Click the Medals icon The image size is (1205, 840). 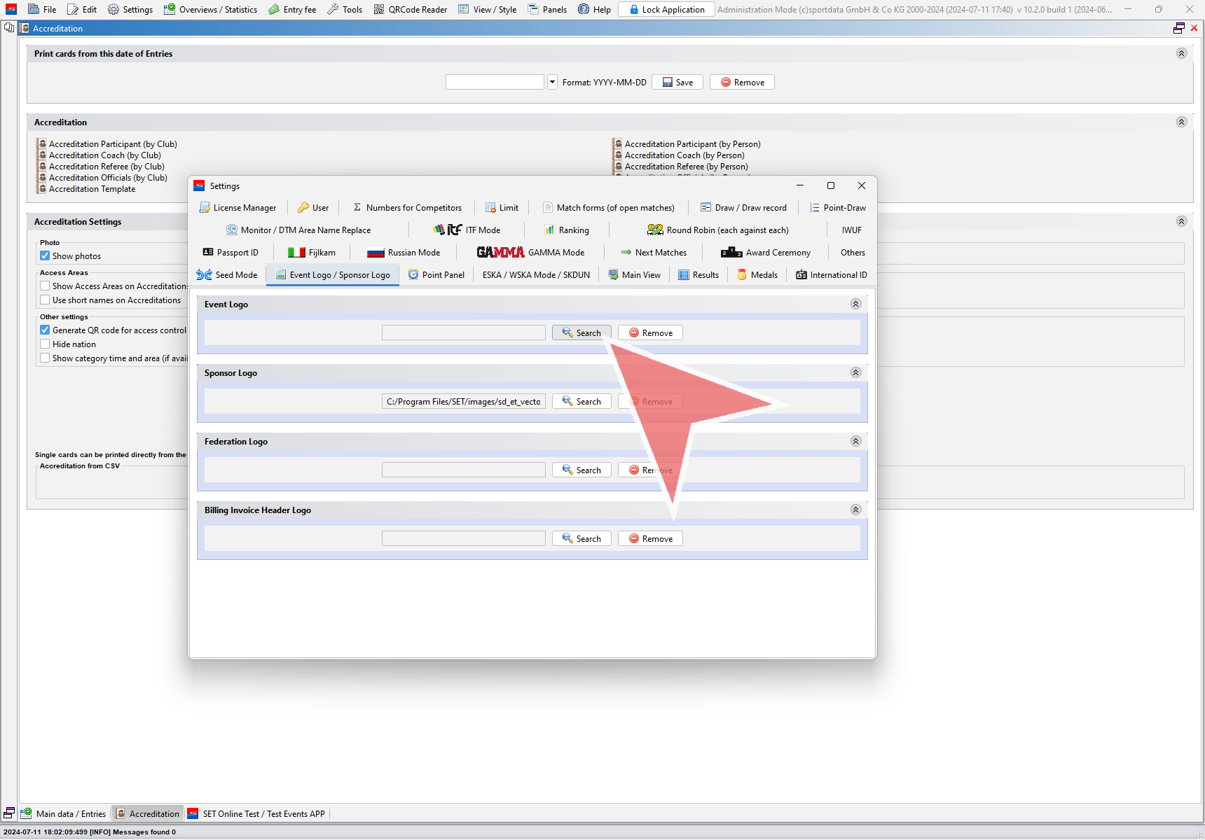(742, 275)
